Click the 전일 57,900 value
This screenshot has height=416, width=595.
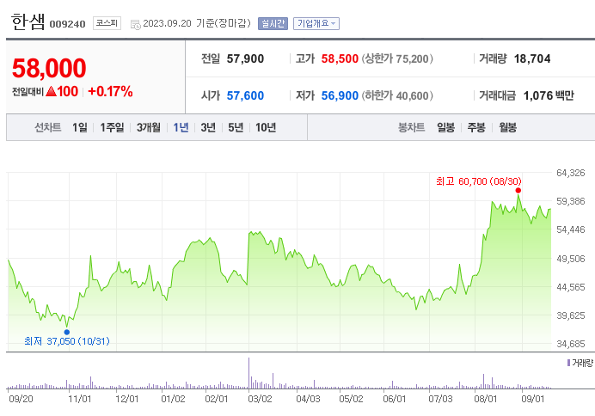(245, 58)
